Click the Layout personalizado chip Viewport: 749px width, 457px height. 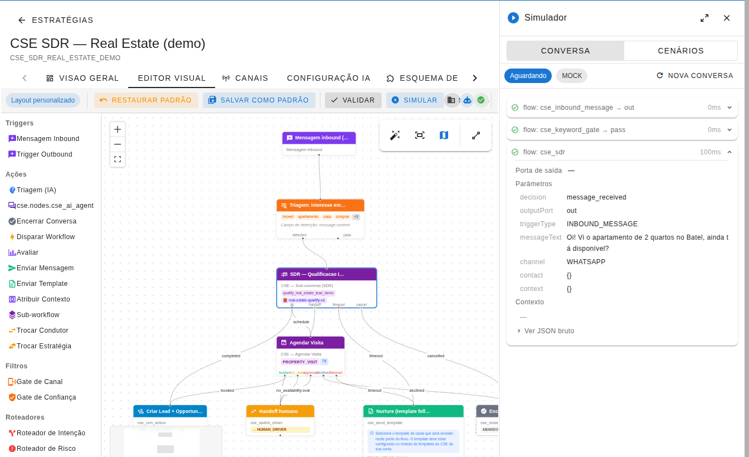click(x=43, y=100)
